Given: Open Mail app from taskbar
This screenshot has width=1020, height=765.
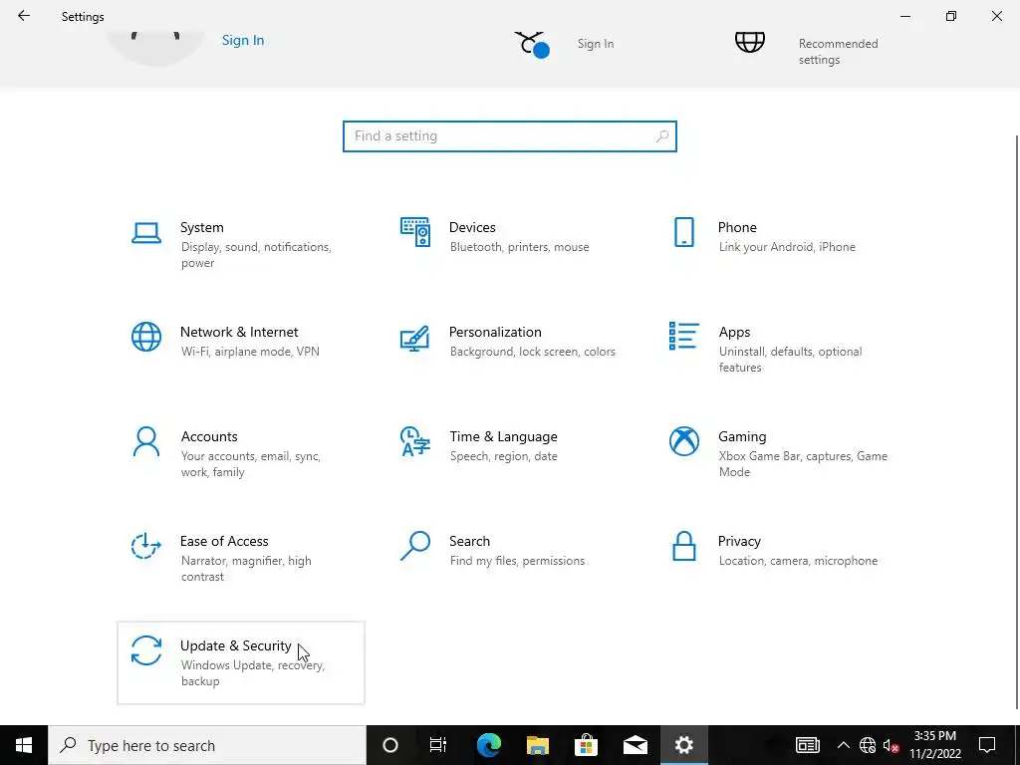Looking at the screenshot, I should 635,745.
